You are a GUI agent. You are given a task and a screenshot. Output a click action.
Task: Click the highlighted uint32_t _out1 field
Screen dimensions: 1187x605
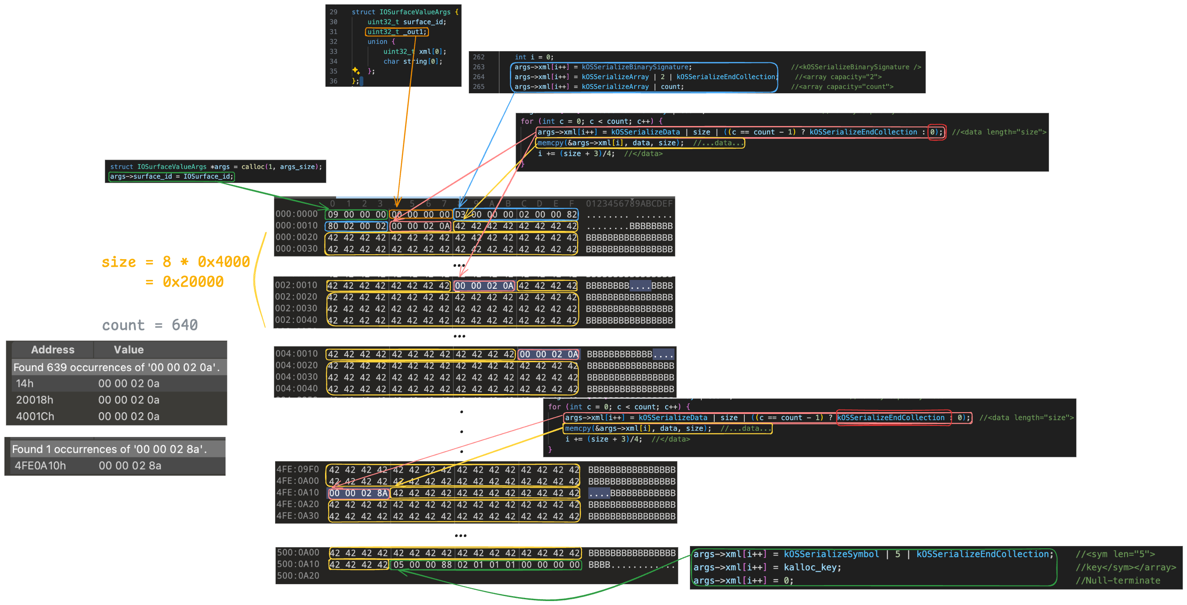[396, 32]
